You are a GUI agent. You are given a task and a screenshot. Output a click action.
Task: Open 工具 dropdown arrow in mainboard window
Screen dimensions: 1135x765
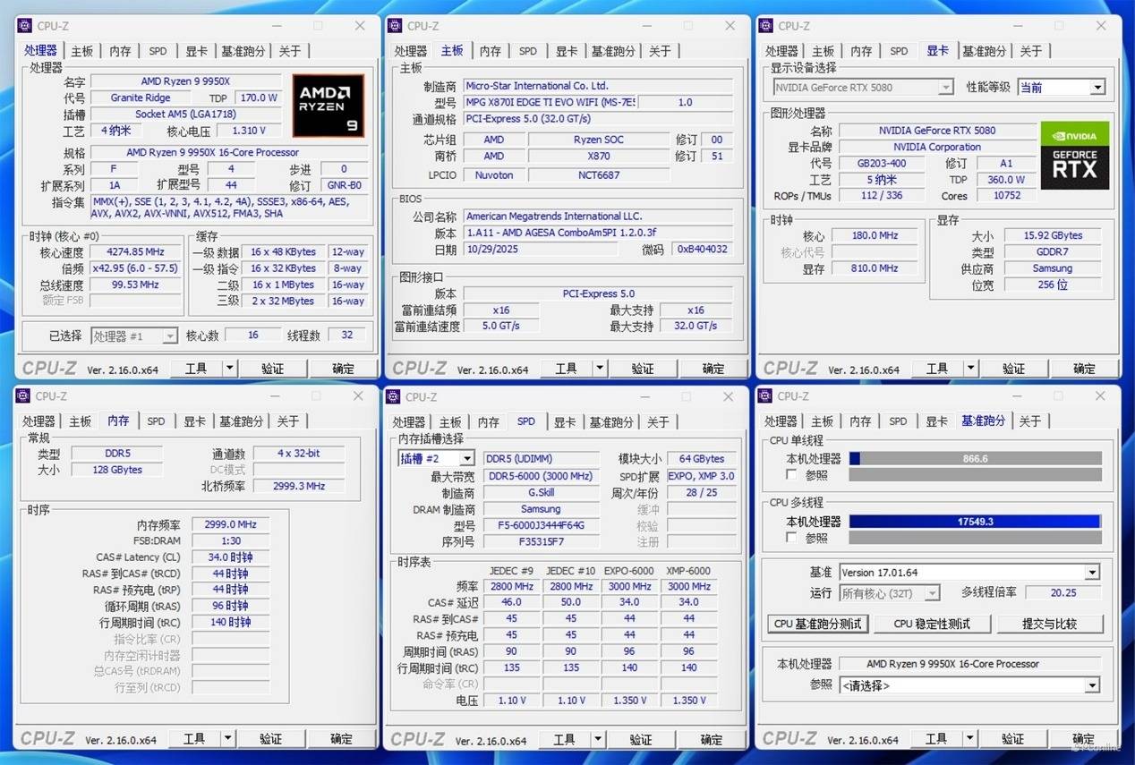[x=599, y=368]
